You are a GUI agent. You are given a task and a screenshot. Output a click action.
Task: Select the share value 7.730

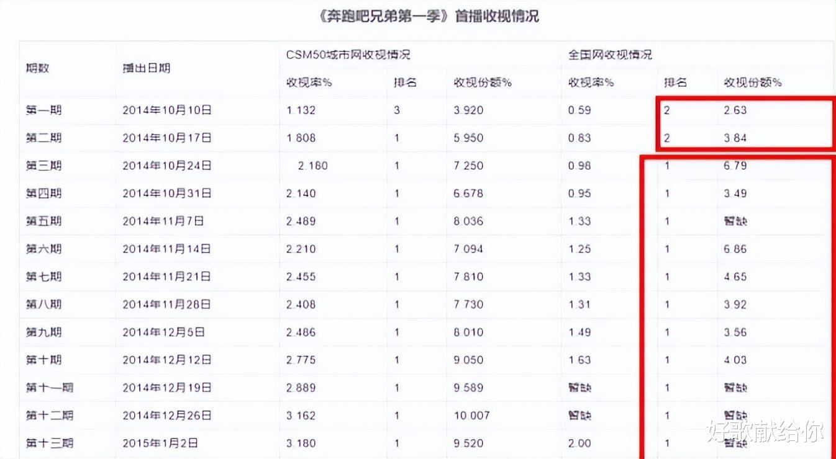pyautogui.click(x=468, y=305)
